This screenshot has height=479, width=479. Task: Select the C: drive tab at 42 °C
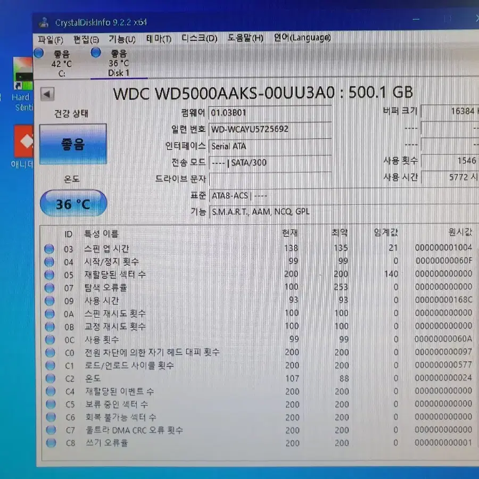click(x=61, y=63)
